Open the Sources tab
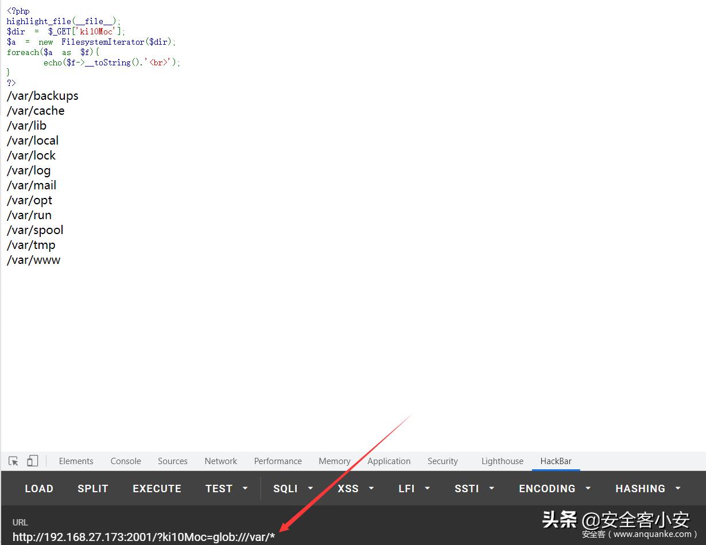This screenshot has height=545, width=706. pyautogui.click(x=173, y=461)
